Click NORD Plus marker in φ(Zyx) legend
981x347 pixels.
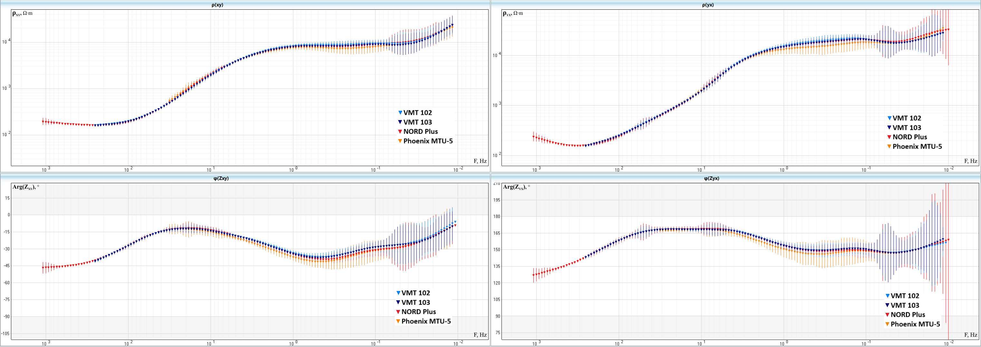click(887, 315)
